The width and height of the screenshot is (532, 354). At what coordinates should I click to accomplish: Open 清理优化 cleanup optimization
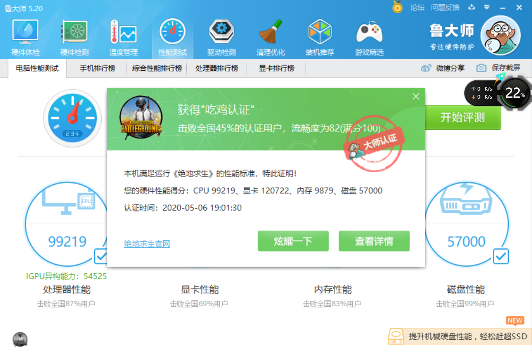click(270, 38)
